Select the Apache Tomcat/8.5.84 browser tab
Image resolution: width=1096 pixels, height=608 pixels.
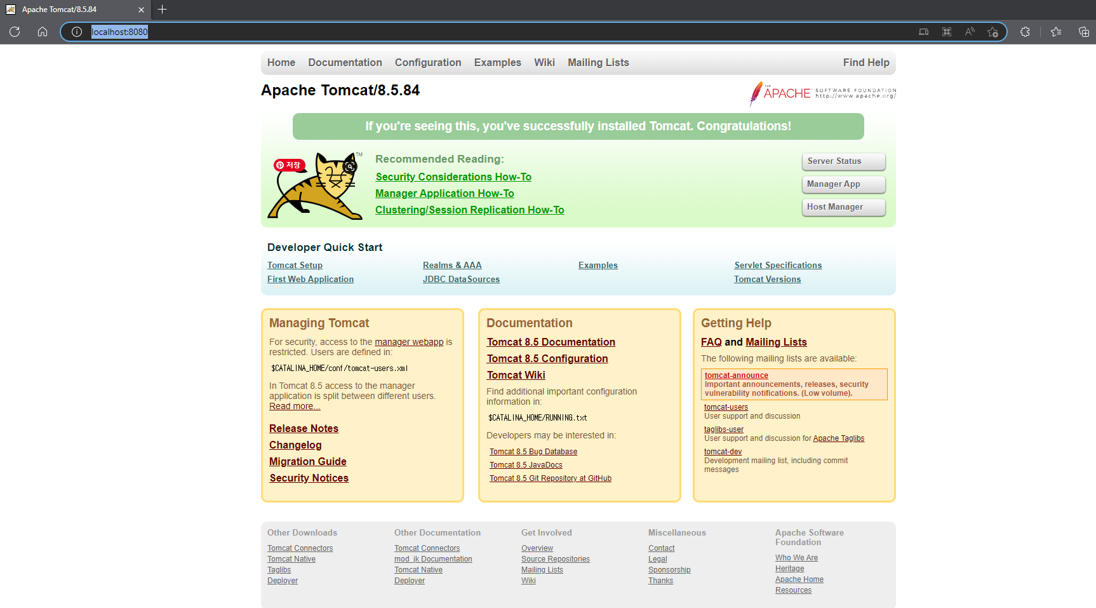point(76,10)
